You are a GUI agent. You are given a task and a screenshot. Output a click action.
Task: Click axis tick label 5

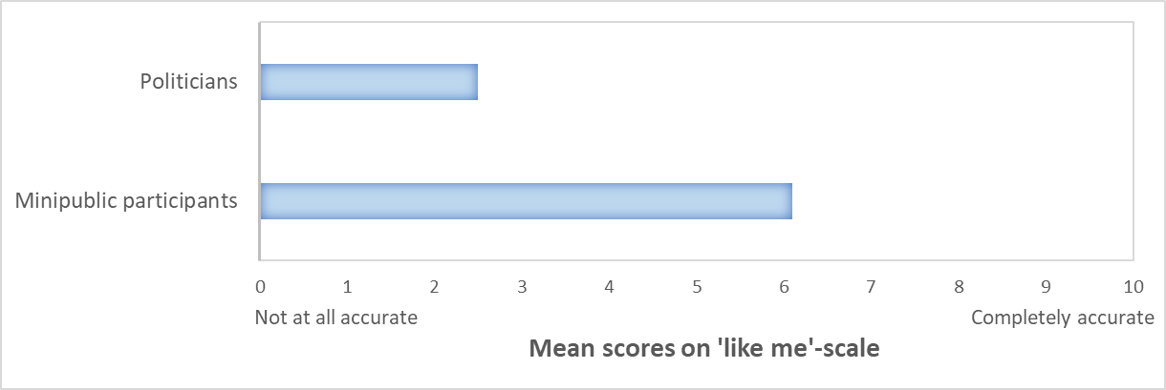pos(697,286)
